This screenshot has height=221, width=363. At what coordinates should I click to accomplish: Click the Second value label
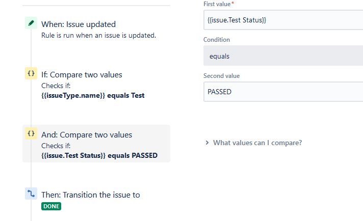point(222,76)
